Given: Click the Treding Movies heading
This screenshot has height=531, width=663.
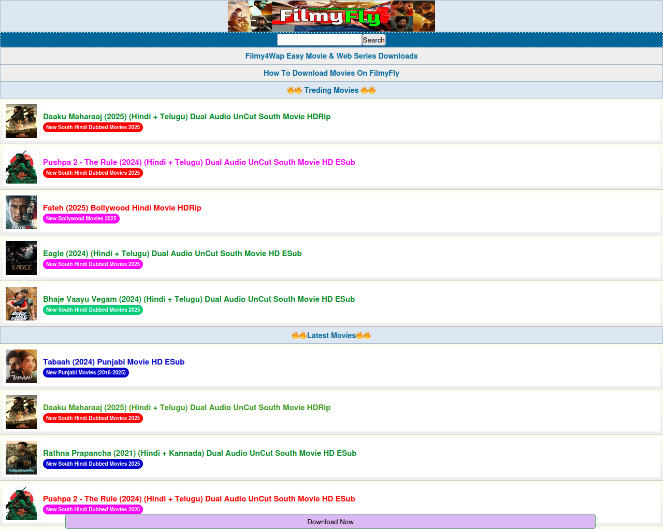Looking at the screenshot, I should (331, 90).
